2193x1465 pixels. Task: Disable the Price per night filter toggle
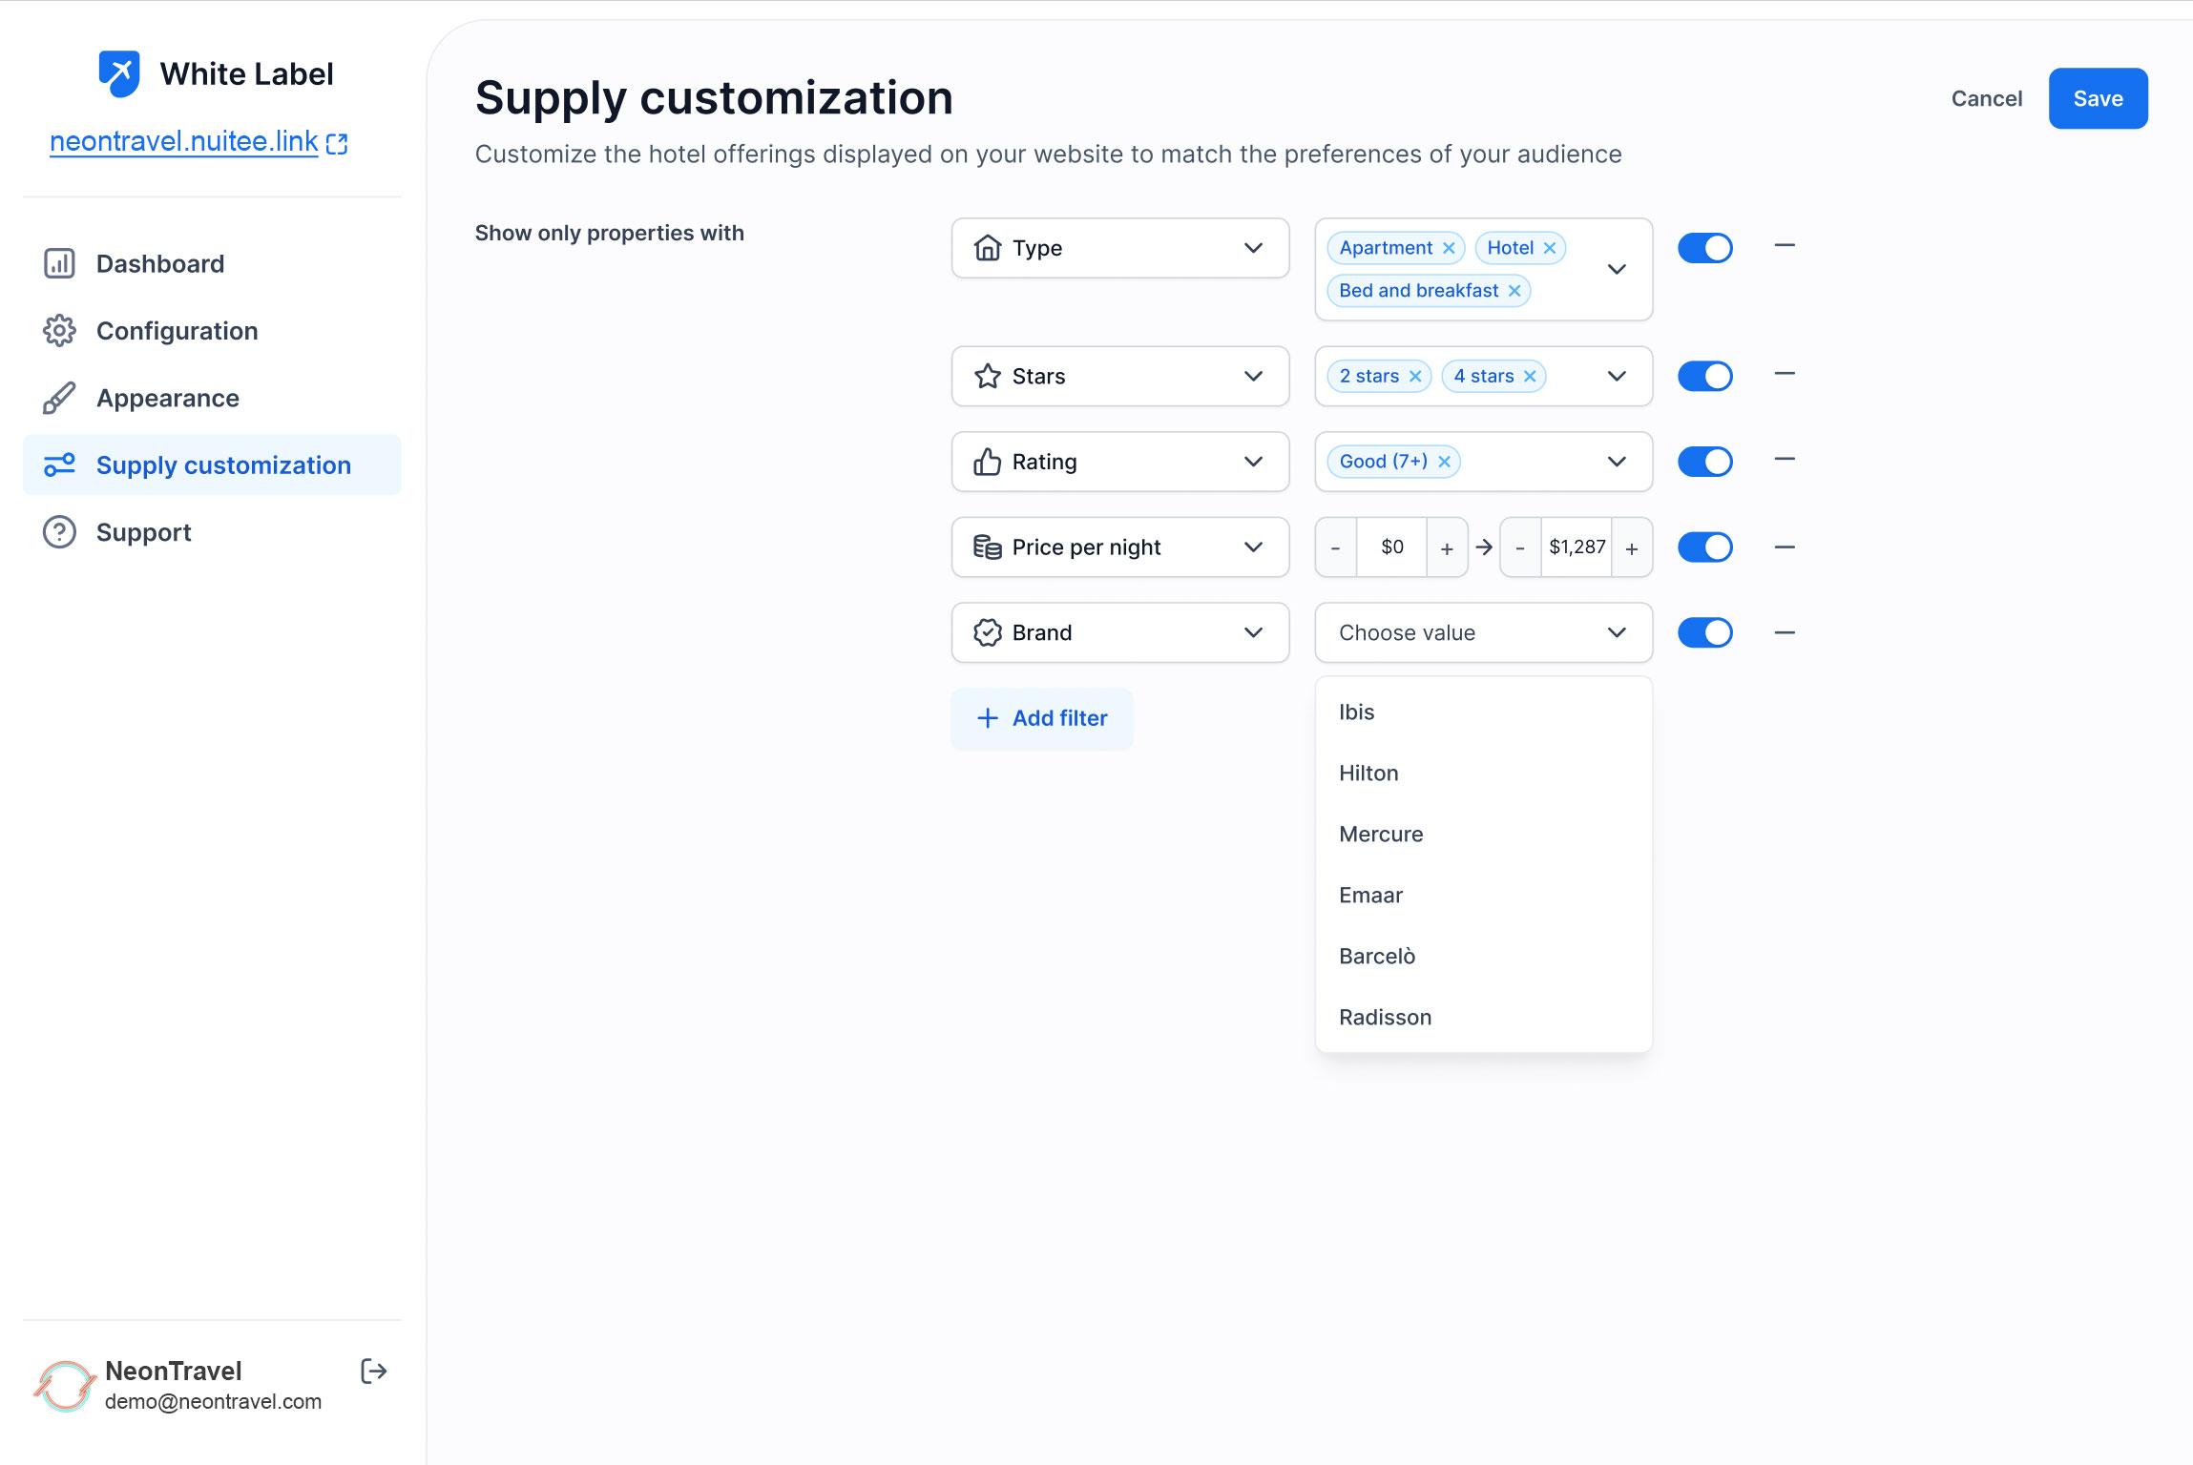click(x=1704, y=547)
